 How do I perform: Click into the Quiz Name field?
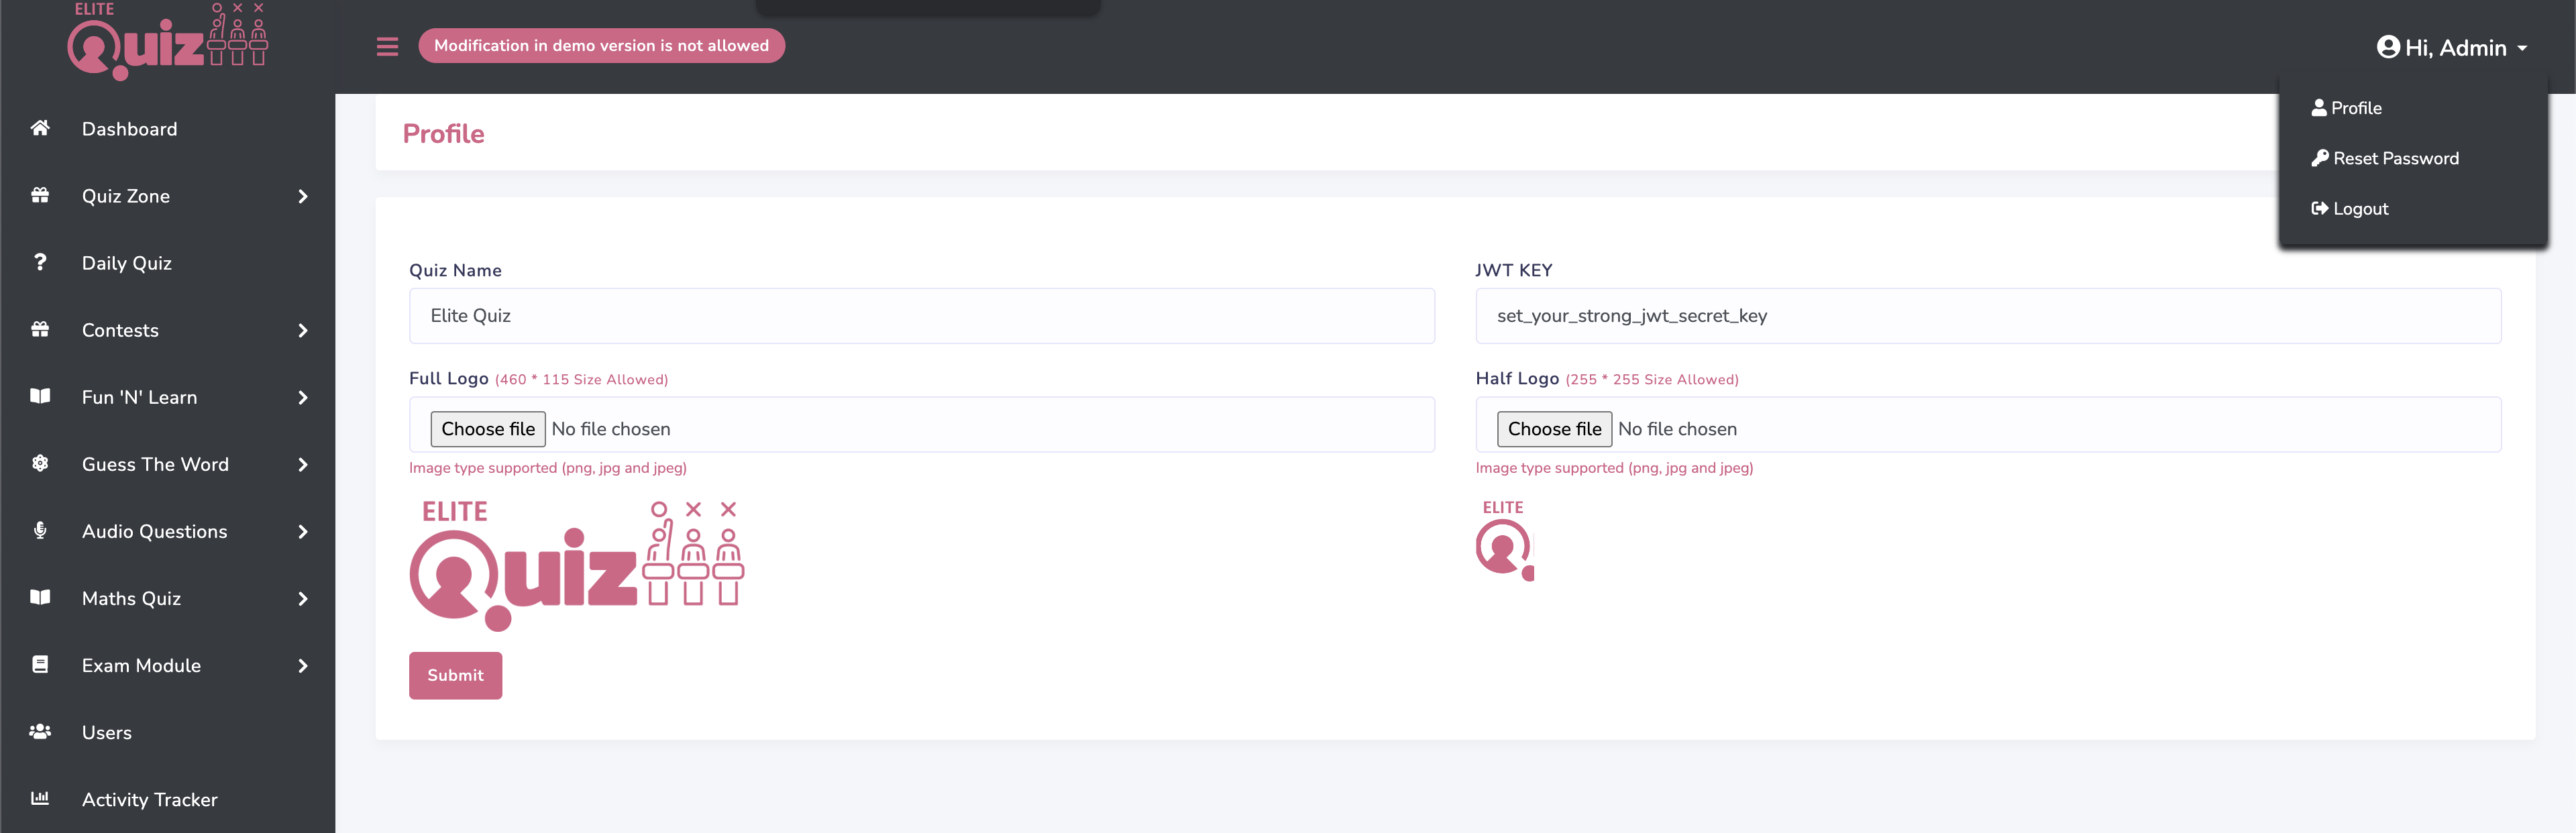point(921,316)
